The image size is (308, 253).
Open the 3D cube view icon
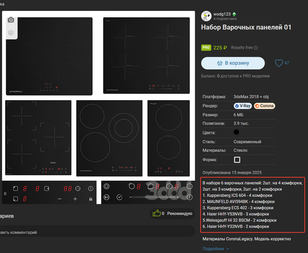click(11, 32)
